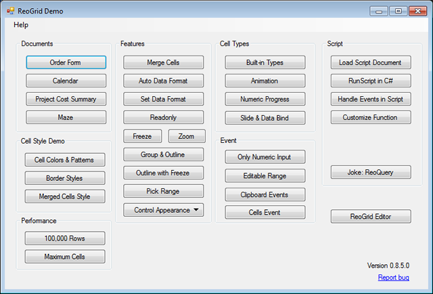Launch the Pick Range demo

click(164, 191)
